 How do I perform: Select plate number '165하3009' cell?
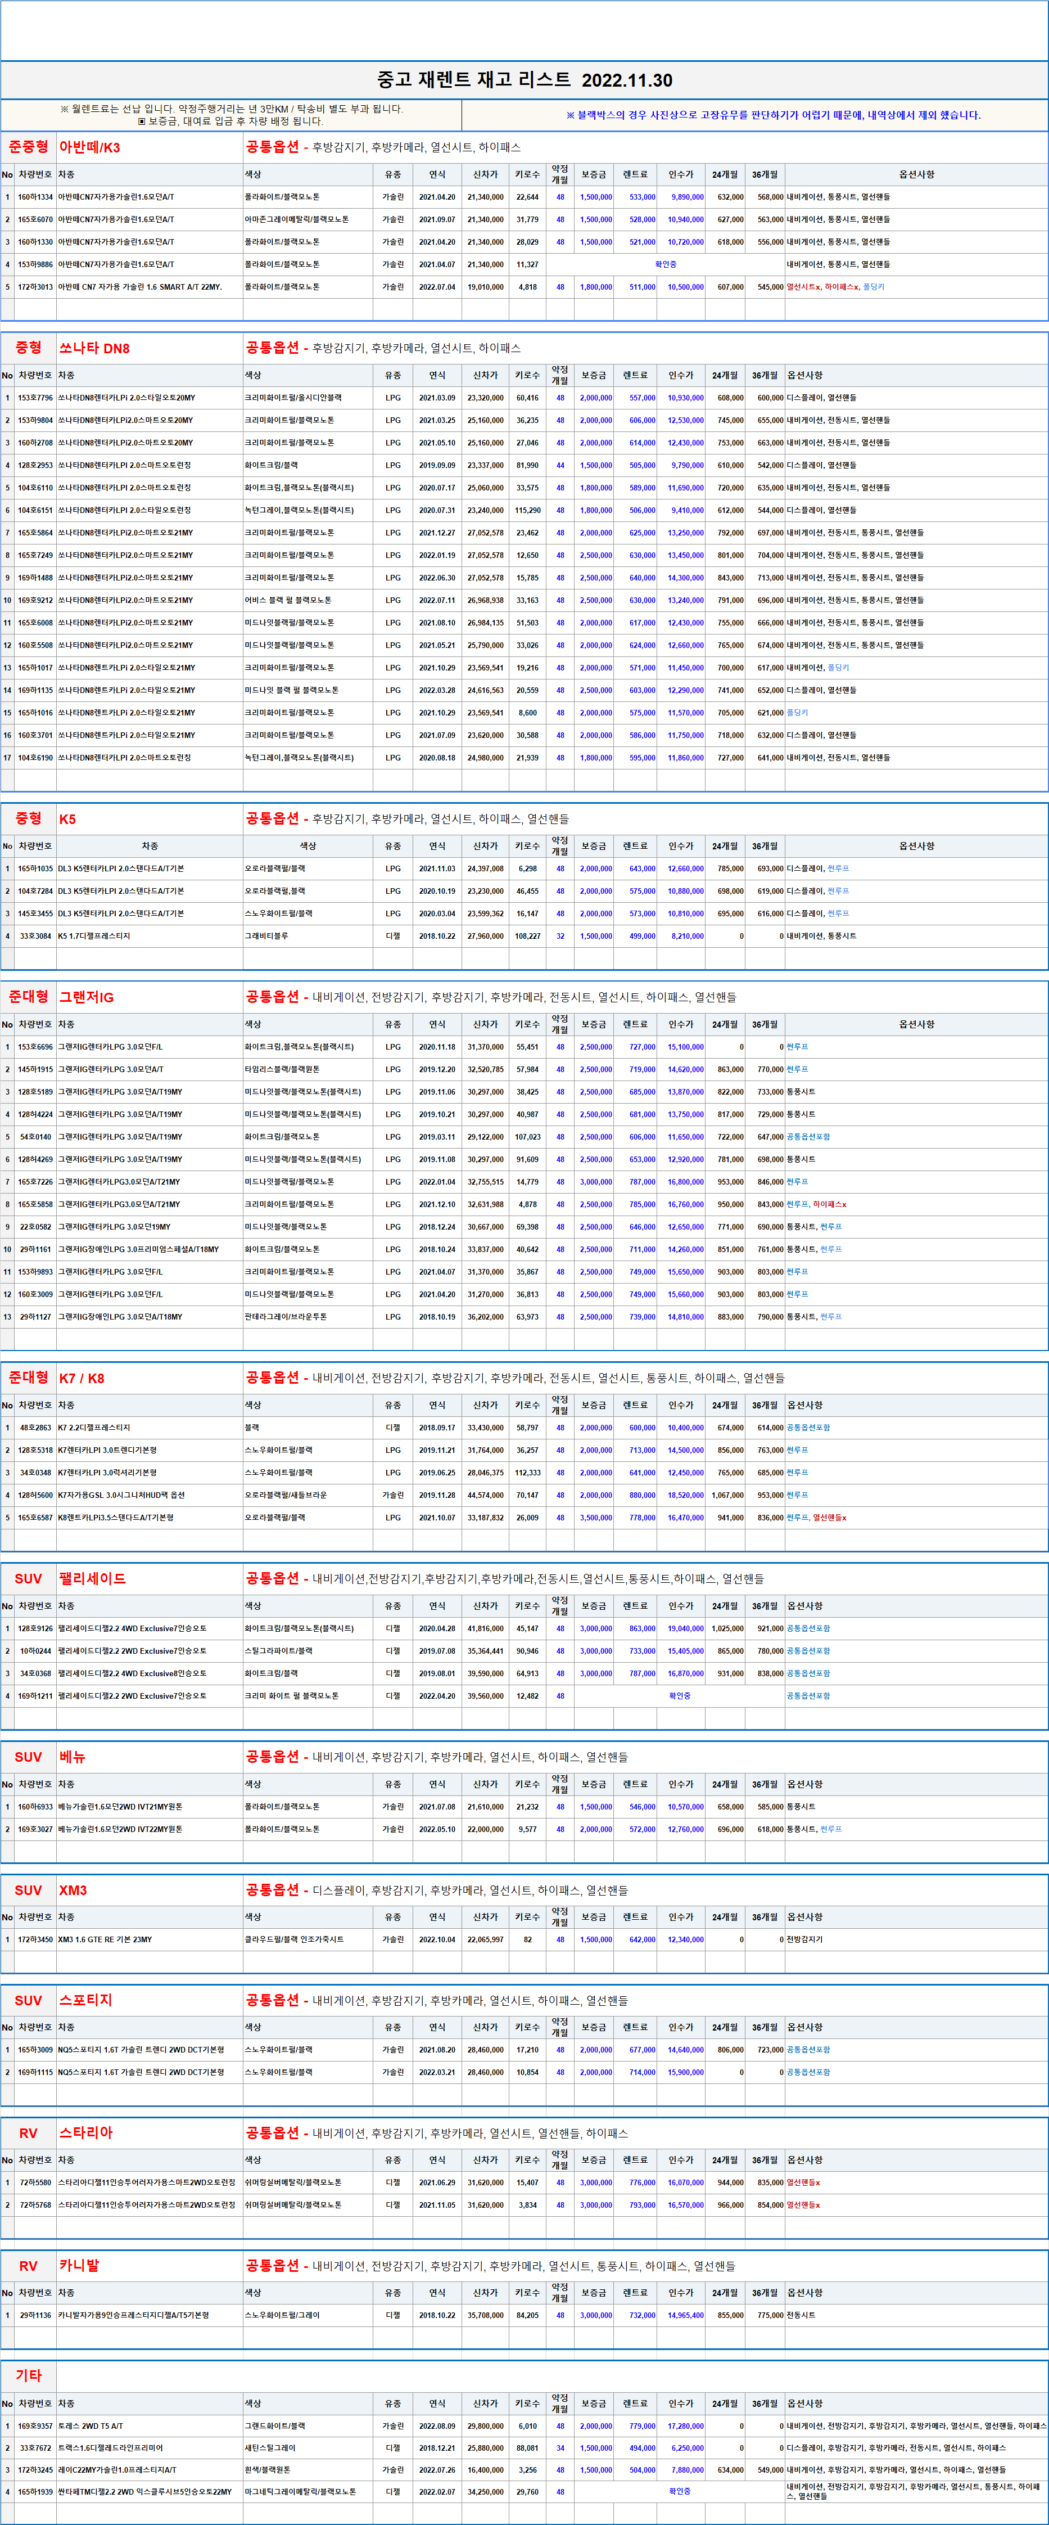coord(35,2050)
